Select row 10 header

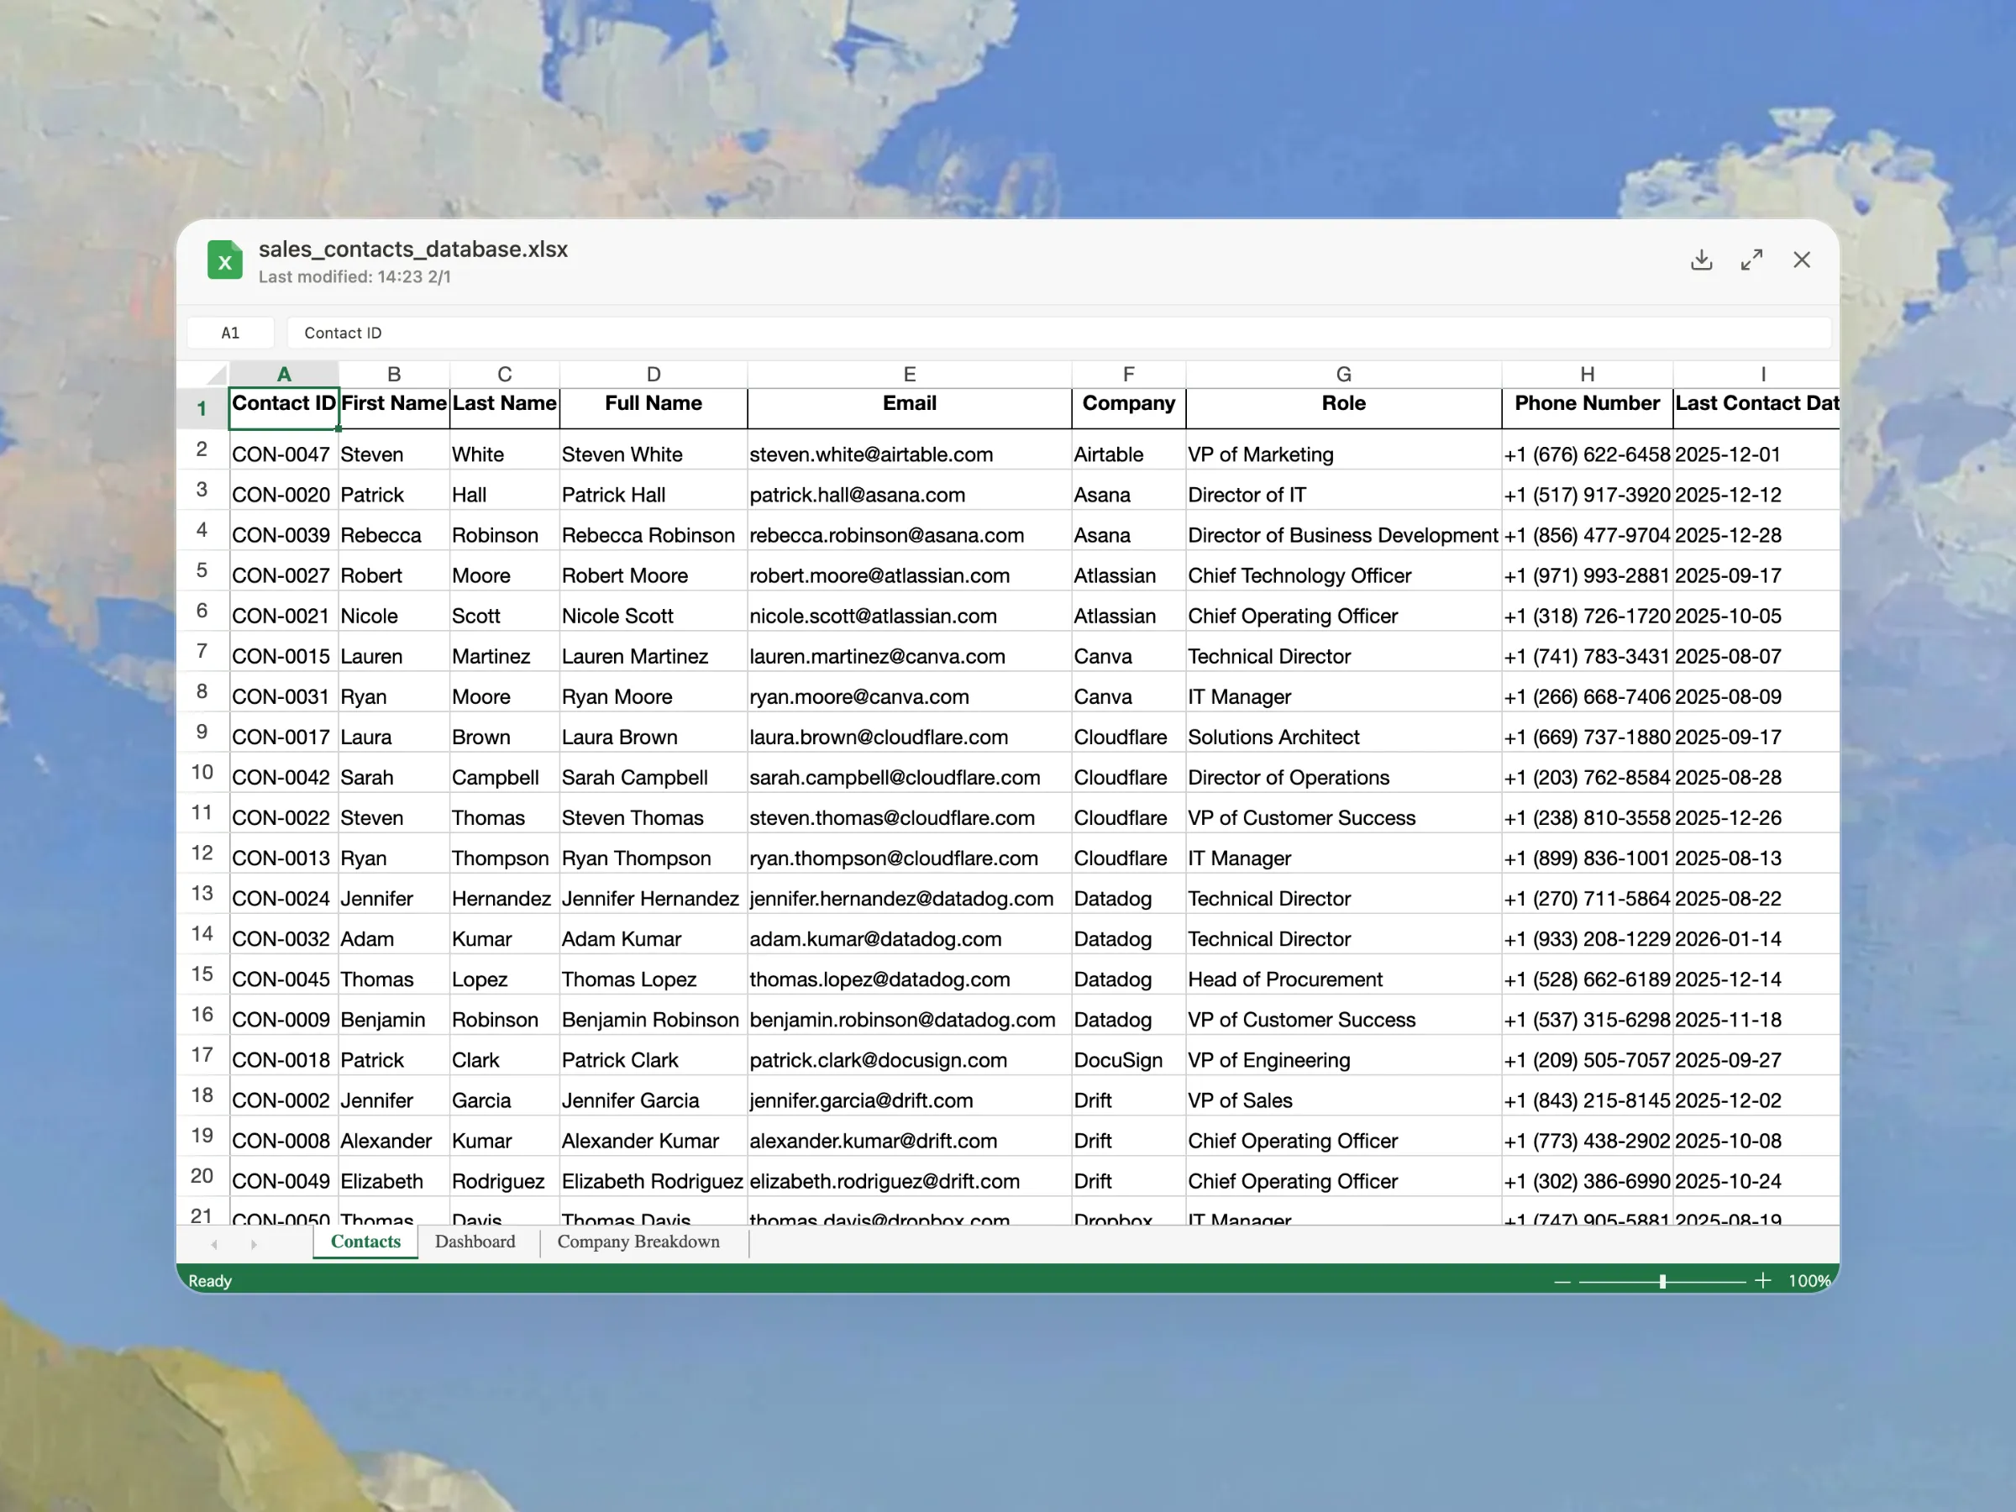202,773
